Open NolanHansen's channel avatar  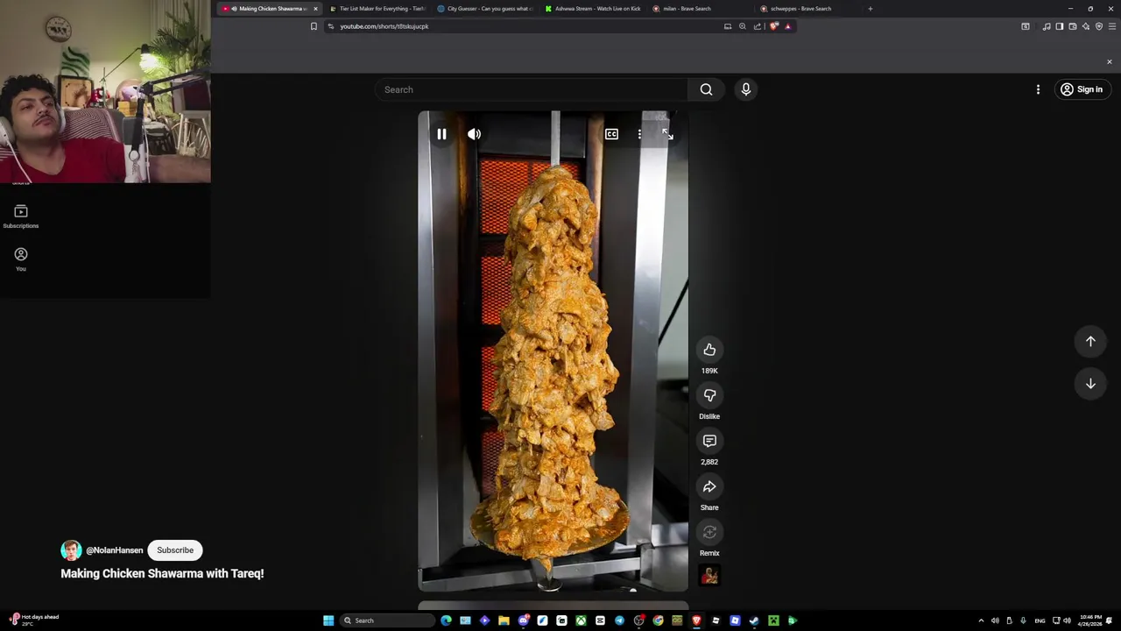coord(71,550)
